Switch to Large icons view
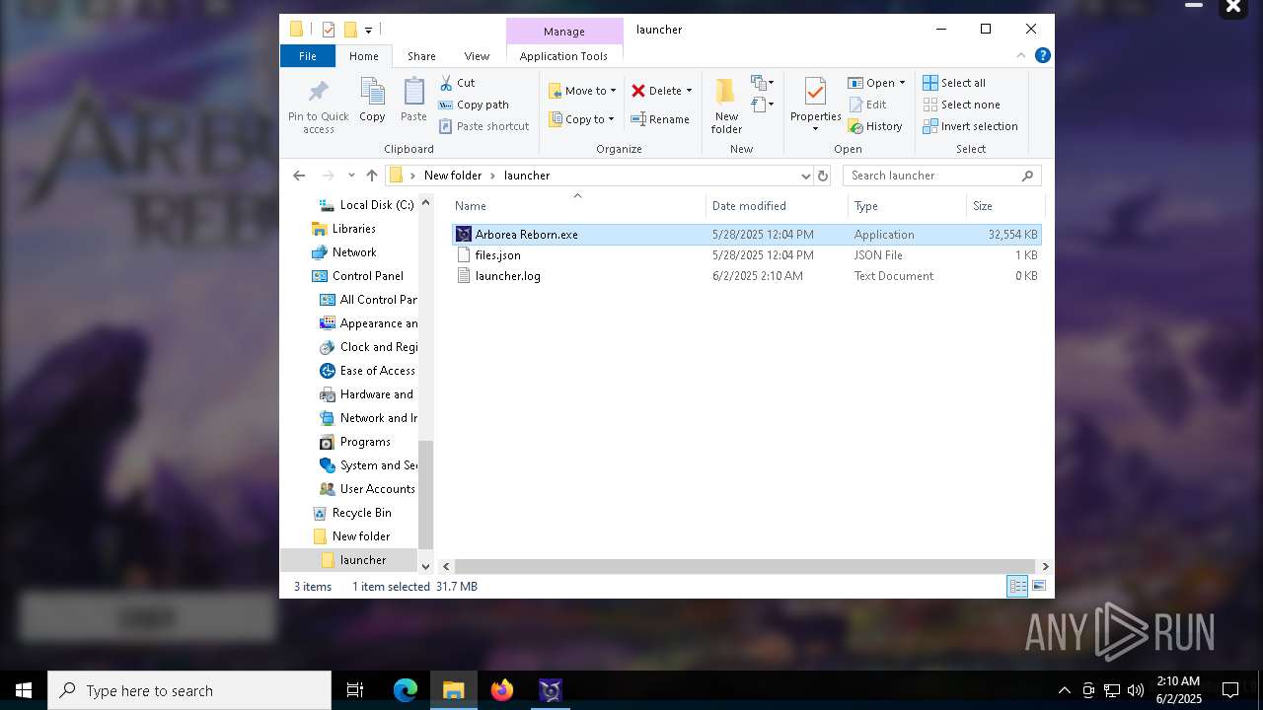 coord(1038,587)
